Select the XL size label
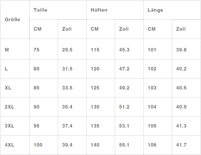This screenshot has width=201, height=155. tap(8, 88)
